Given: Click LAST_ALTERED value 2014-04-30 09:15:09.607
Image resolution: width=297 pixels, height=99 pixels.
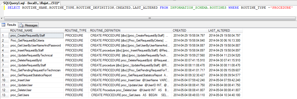Looking at the screenshot, I should coord(225,70).
